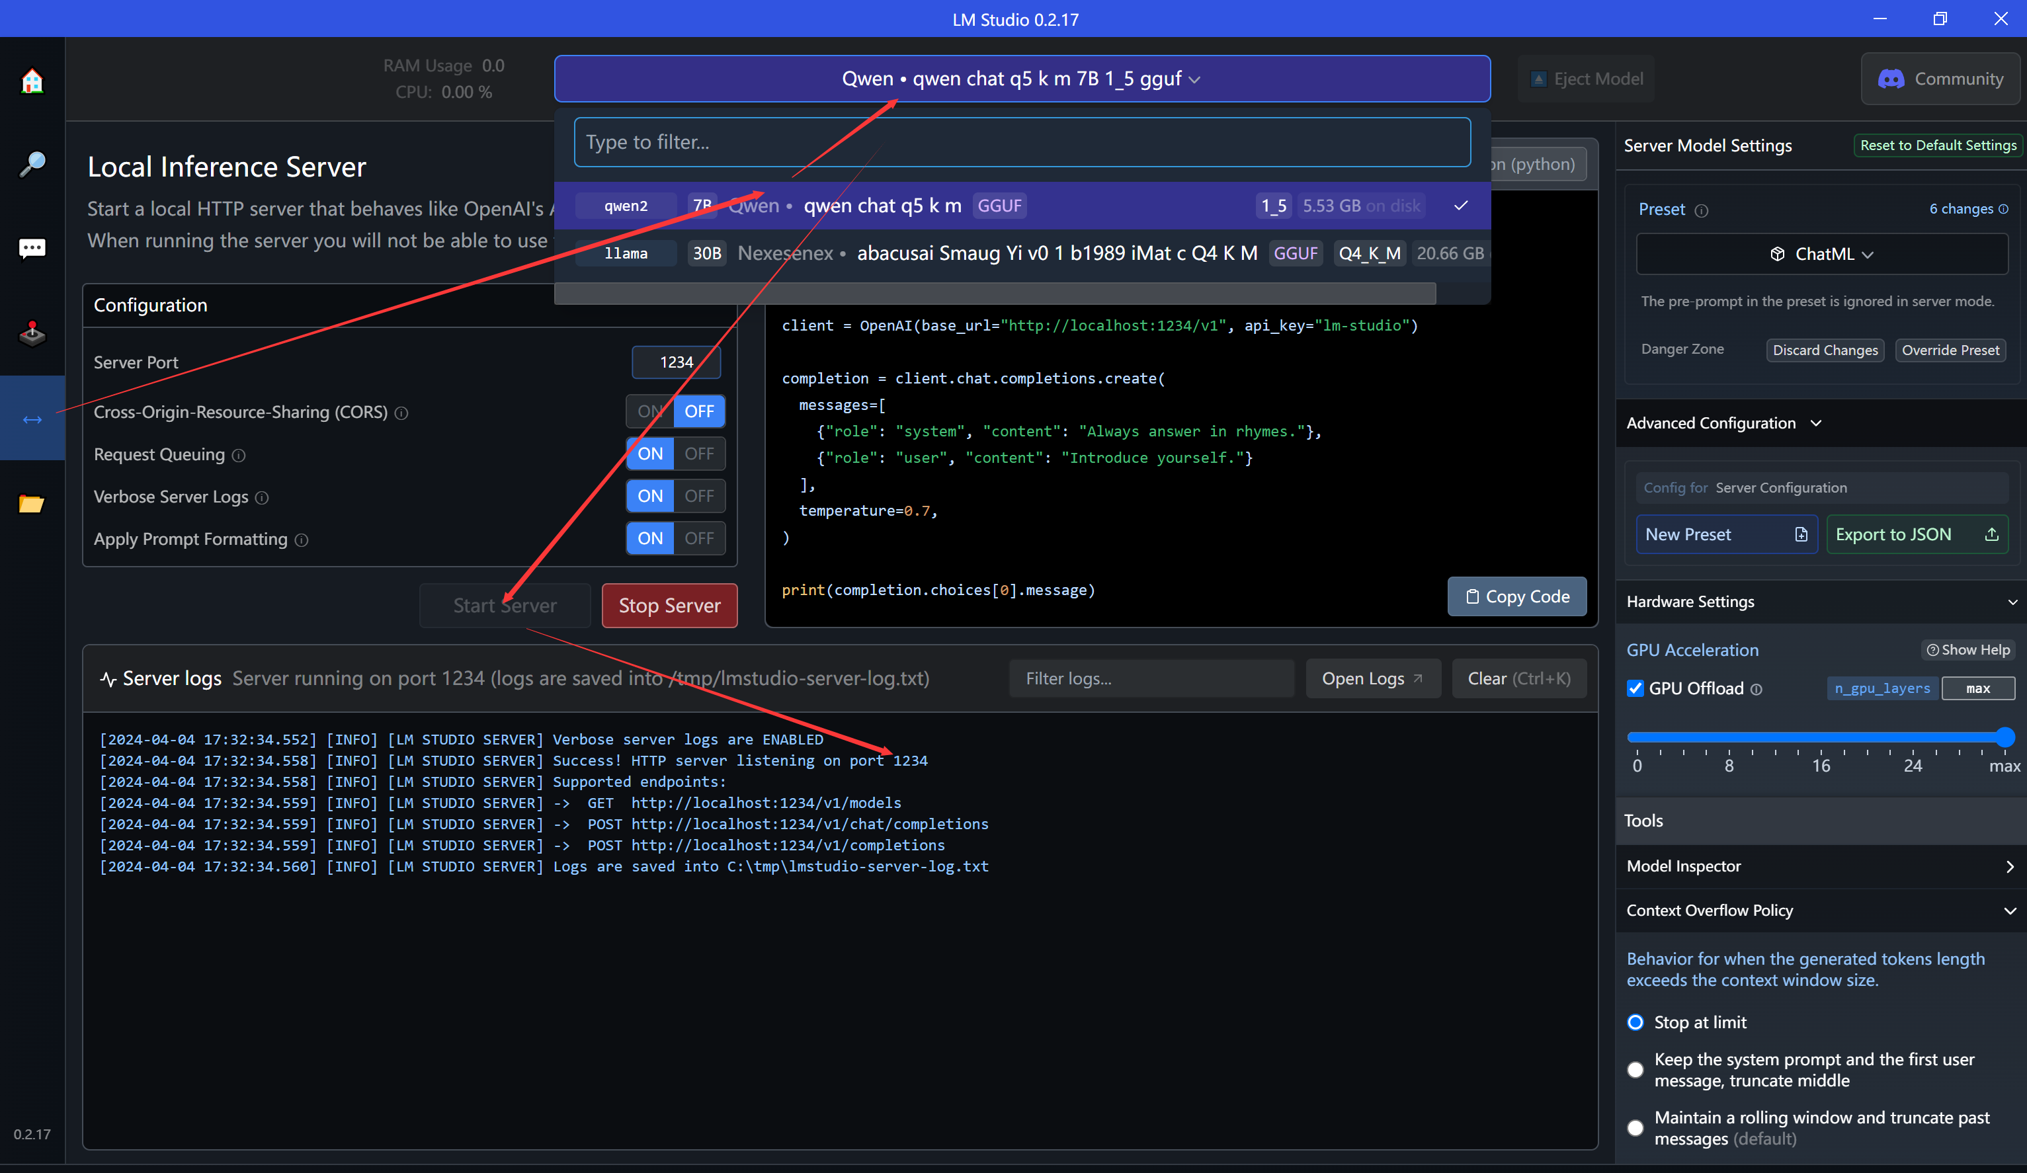Select the Local Server arrows sidebar icon
This screenshot has width=2027, height=1173.
(32, 418)
